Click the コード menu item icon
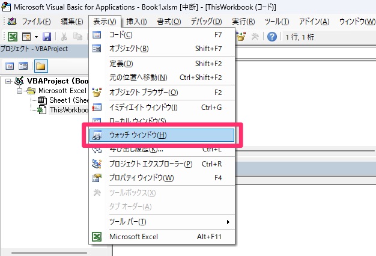The image size is (376, 256). click(97, 35)
